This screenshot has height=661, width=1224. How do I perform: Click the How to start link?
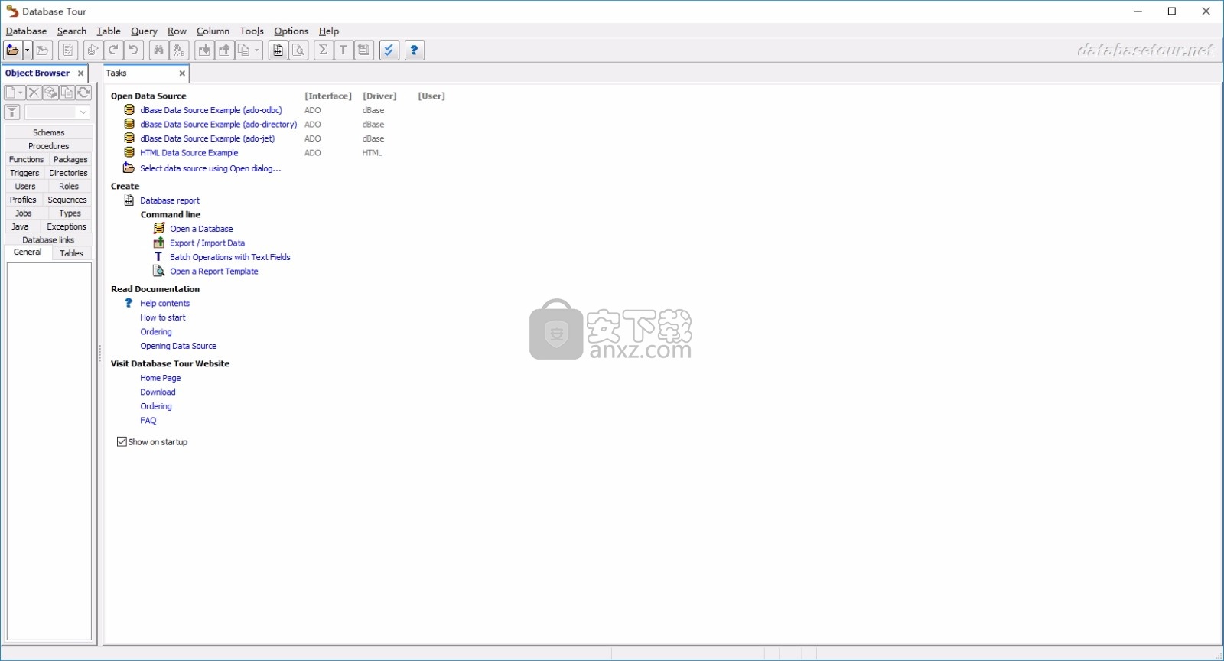coord(163,317)
